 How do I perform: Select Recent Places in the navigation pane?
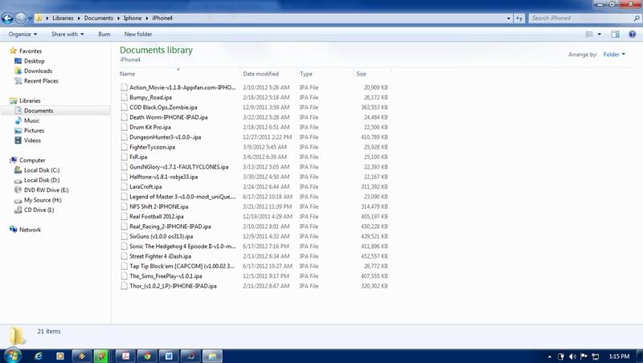(41, 81)
